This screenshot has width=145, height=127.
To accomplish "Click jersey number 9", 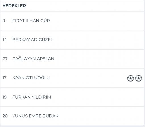I will click(x=4, y=21).
